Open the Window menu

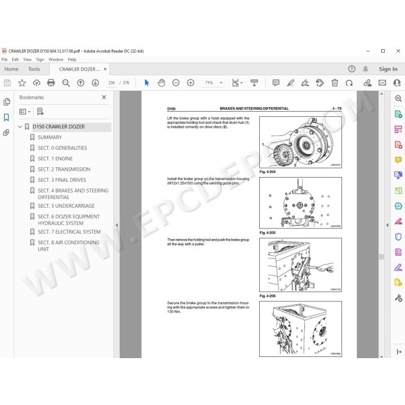56,60
